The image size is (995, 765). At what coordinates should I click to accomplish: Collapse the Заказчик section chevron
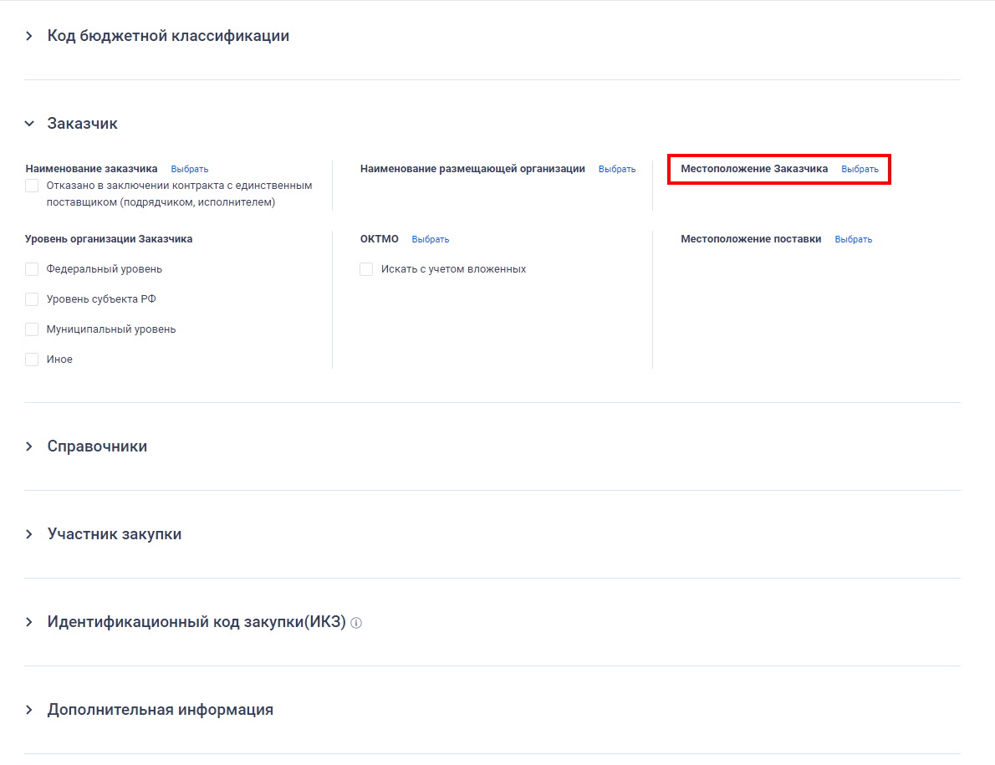point(29,124)
